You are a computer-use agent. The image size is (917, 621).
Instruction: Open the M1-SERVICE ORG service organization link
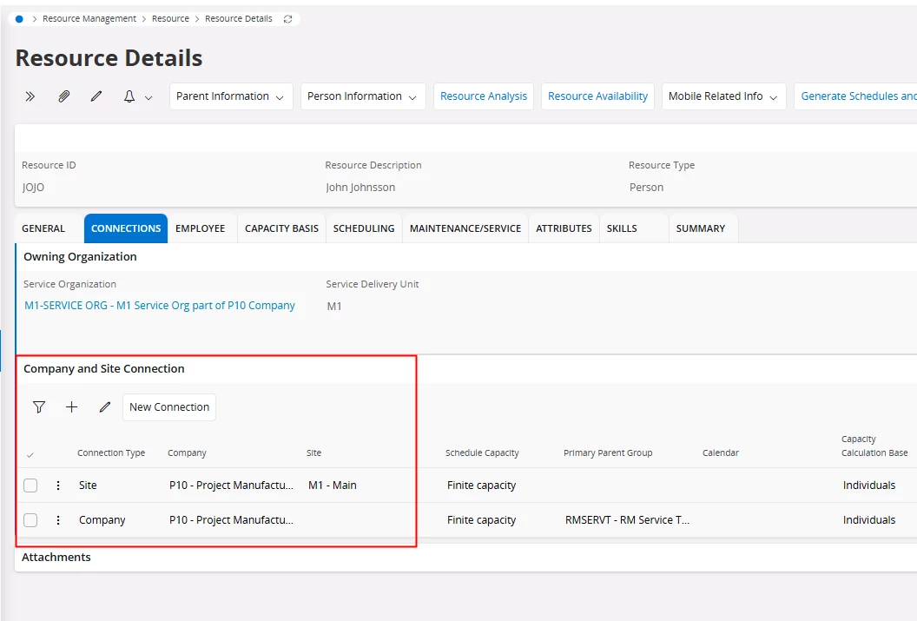160,306
